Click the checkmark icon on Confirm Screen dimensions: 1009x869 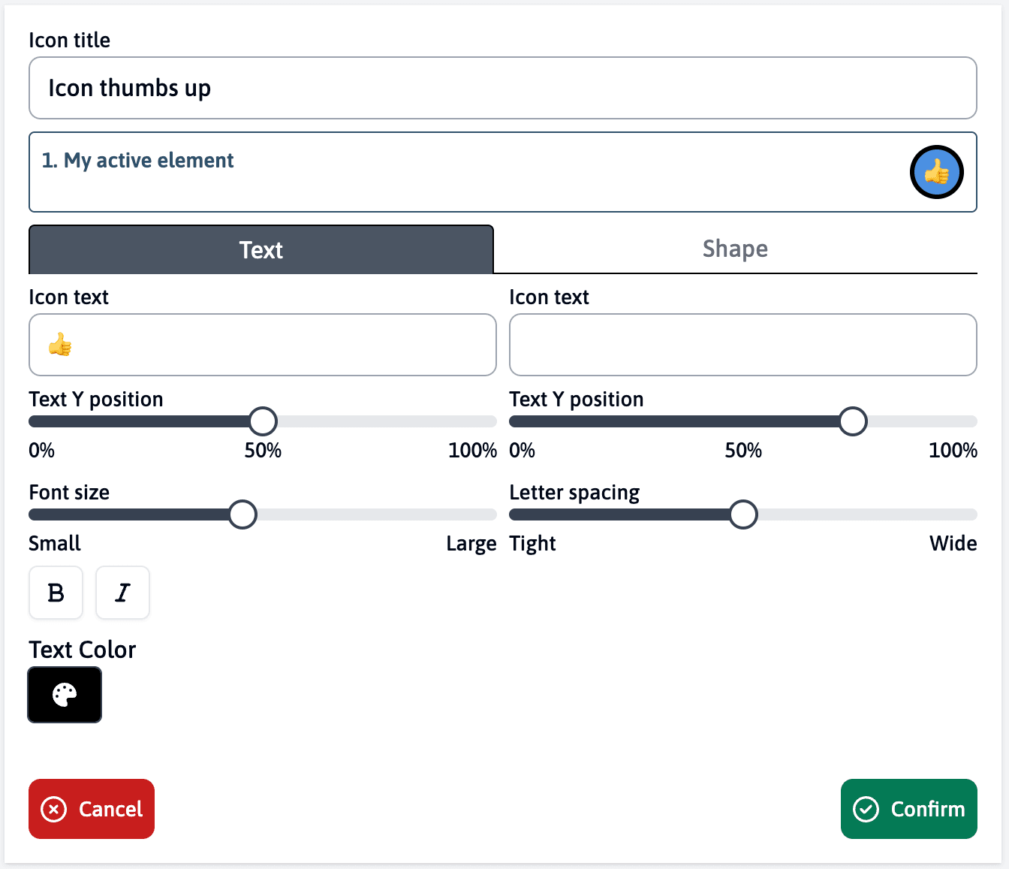click(x=866, y=809)
